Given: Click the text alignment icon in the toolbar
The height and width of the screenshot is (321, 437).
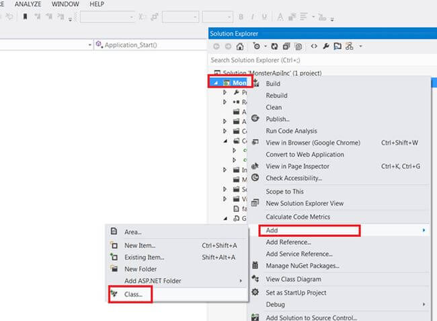Looking at the screenshot, I should [x=304, y=17].
